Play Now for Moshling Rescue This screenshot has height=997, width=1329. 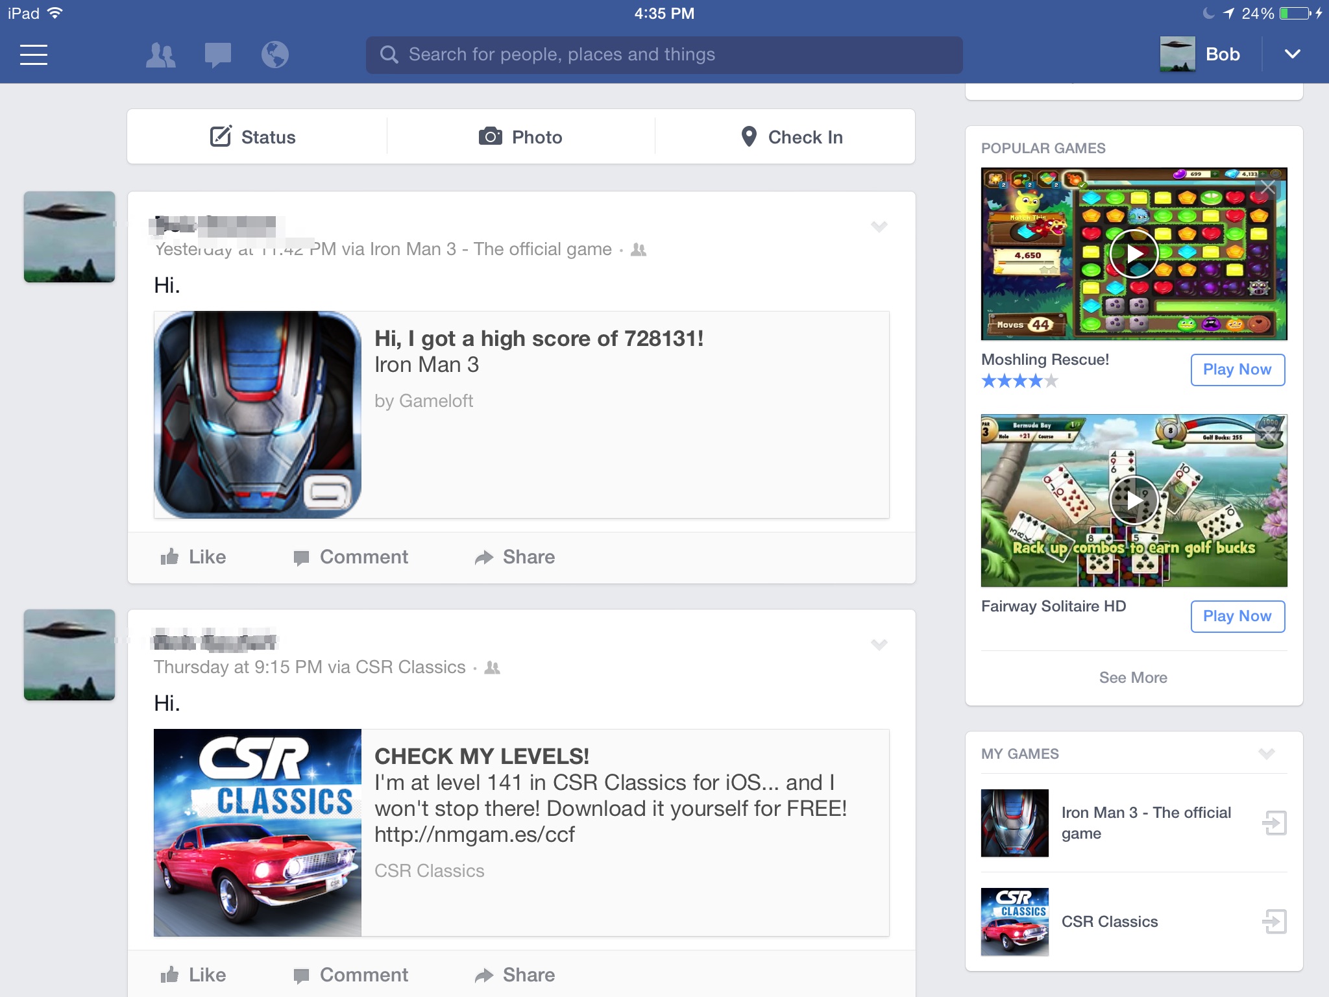tap(1238, 369)
